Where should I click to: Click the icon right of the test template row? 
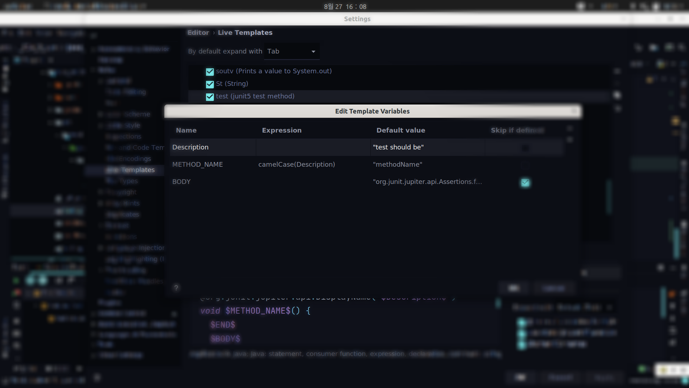click(617, 95)
